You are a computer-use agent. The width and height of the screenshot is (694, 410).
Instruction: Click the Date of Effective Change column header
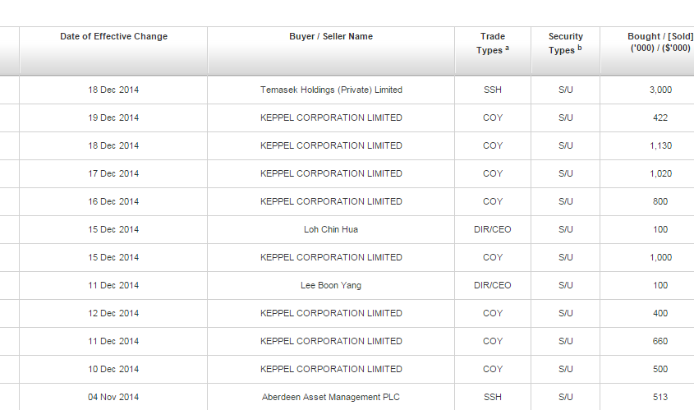tap(113, 37)
